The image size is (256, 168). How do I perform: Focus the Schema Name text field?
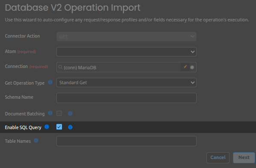click(127, 98)
